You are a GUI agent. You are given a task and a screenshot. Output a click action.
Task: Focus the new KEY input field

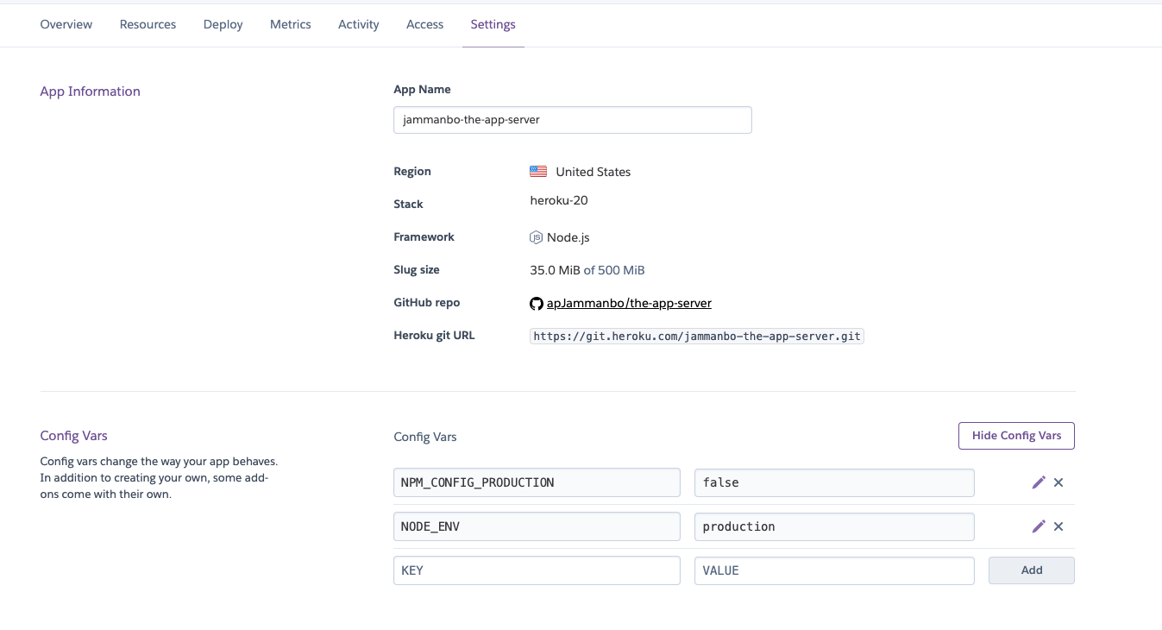537,570
